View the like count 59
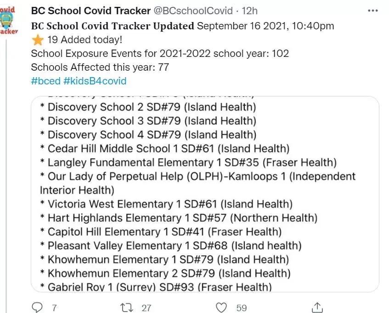The height and width of the screenshot is (313, 389). pos(242,308)
